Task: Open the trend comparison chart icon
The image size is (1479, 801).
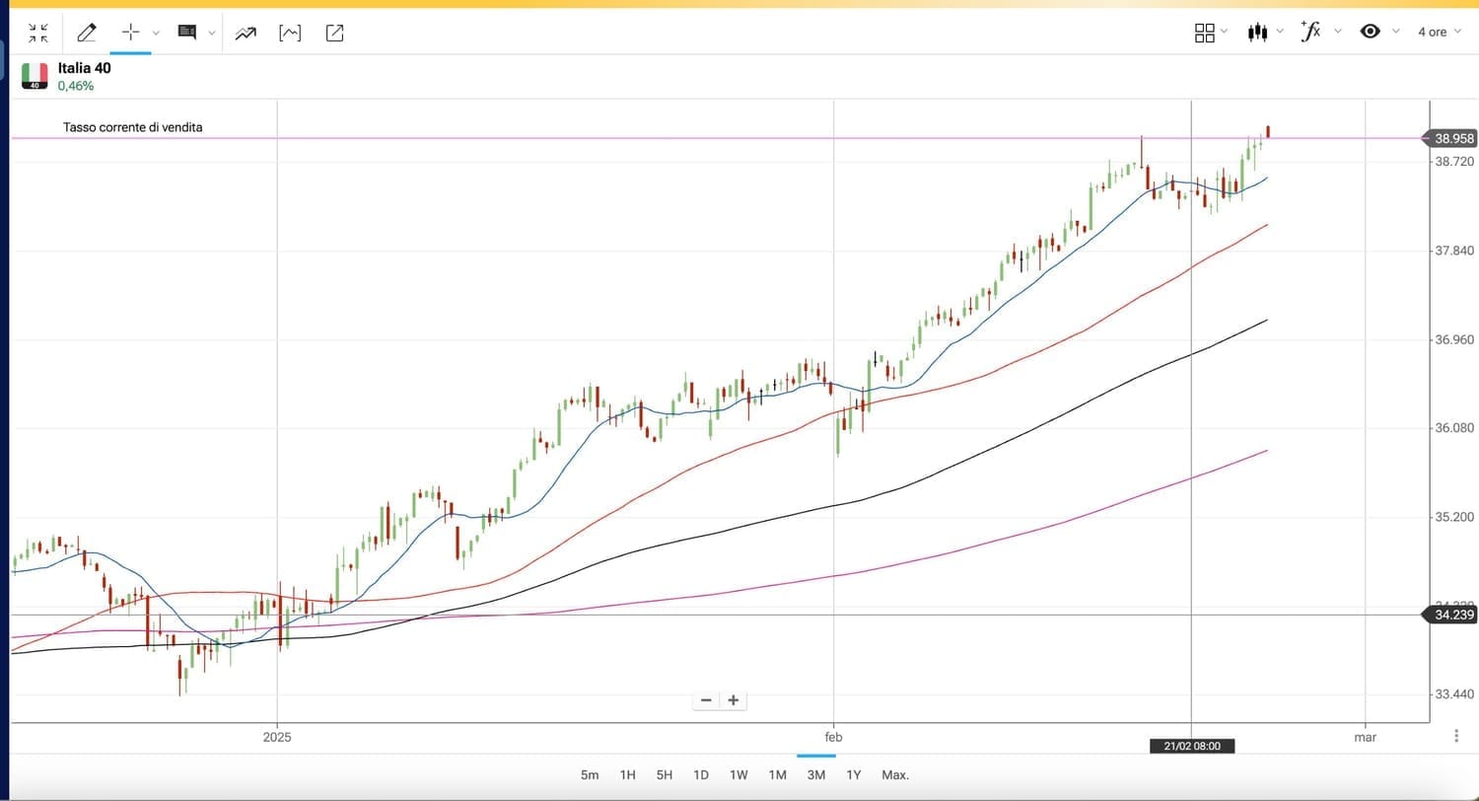Action: [246, 33]
